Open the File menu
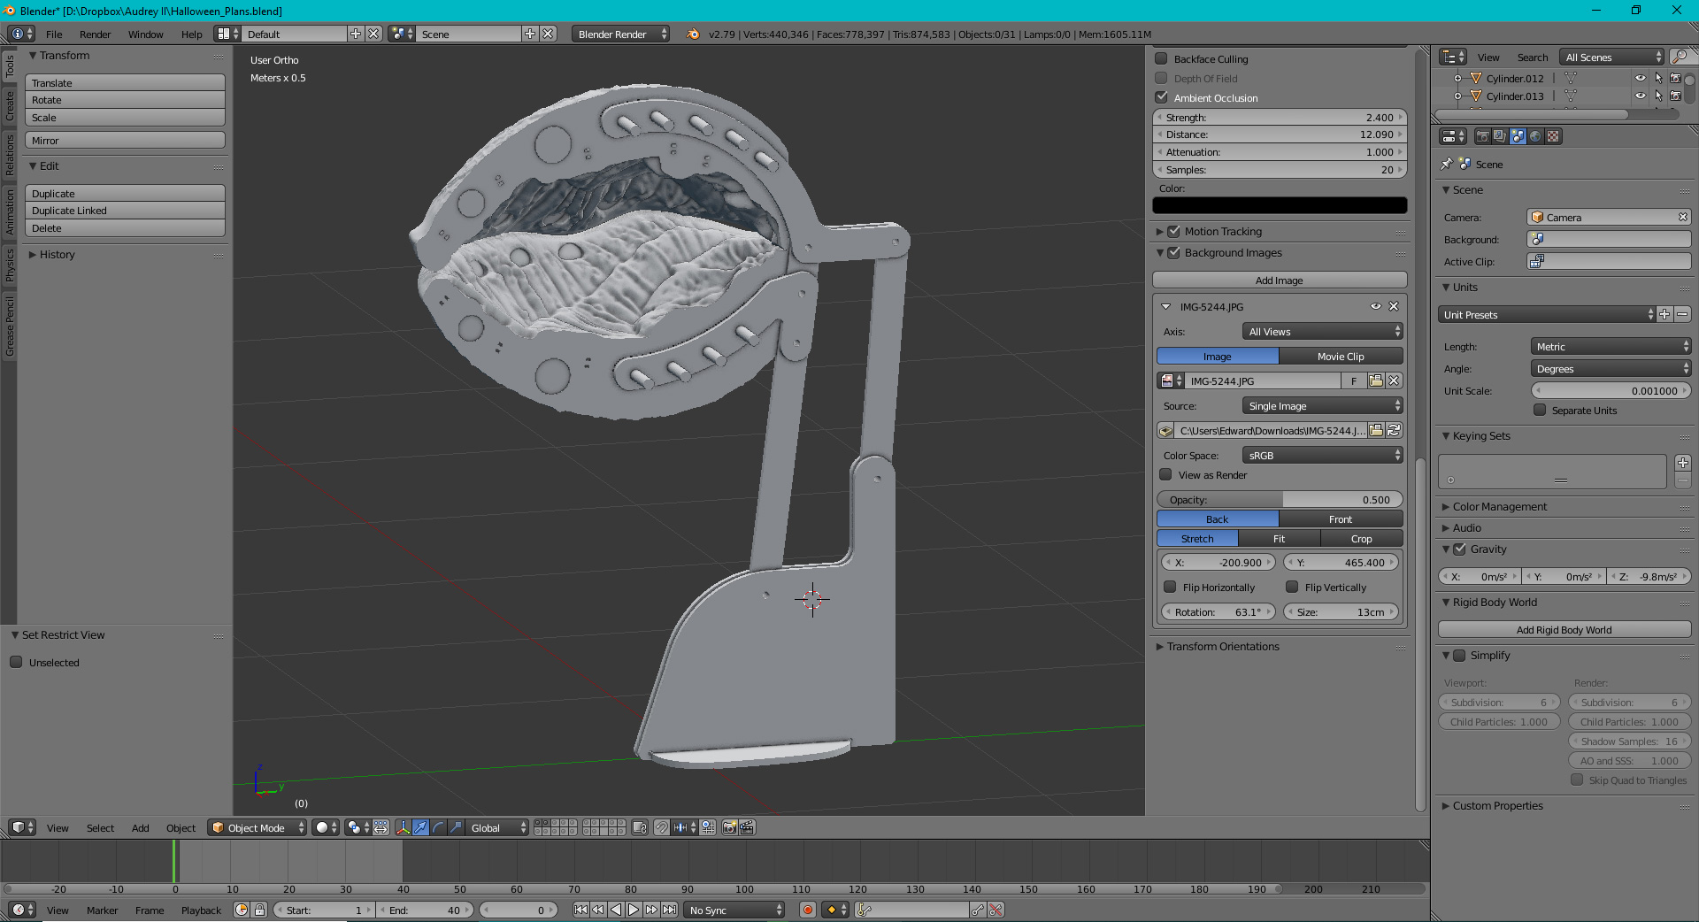The width and height of the screenshot is (1699, 922). click(54, 35)
